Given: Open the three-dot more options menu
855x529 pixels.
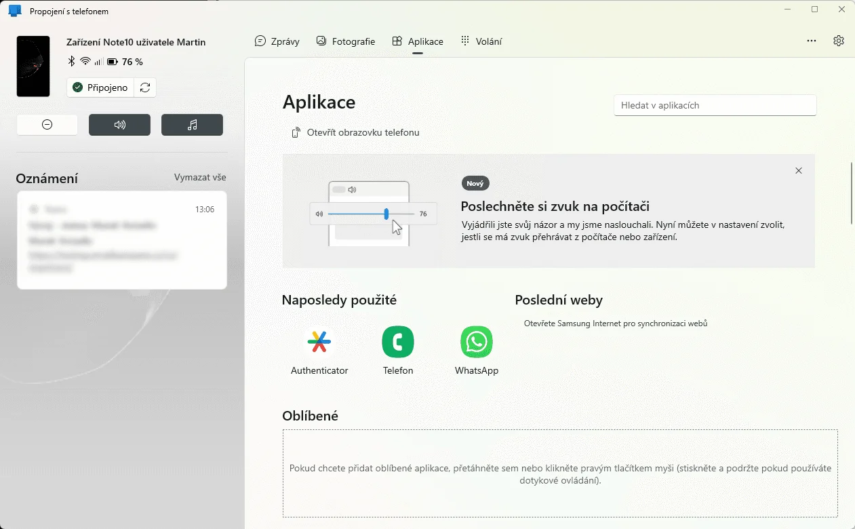Looking at the screenshot, I should (812, 41).
